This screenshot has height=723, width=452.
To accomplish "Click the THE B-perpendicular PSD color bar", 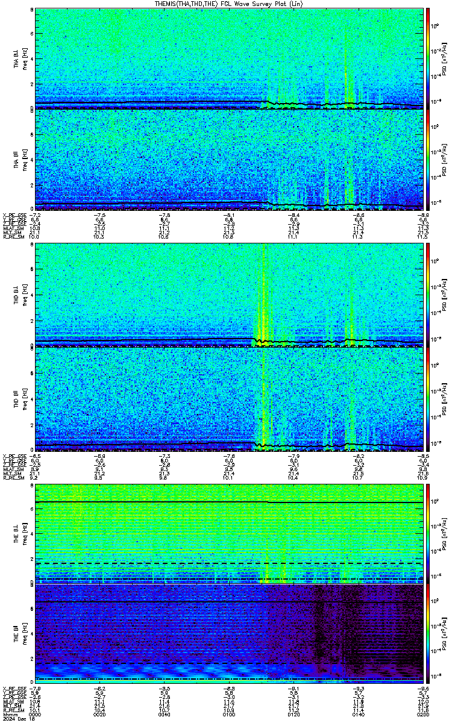I will [428, 534].
